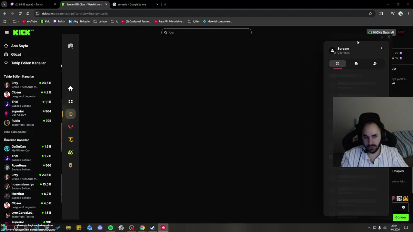Click the browser home button

(28, 14)
